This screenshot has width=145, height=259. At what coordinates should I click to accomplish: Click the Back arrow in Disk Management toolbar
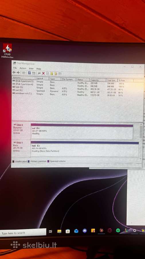click(x=14, y=73)
